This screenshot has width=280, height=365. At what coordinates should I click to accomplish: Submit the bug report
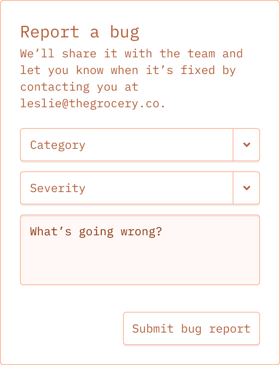point(192,328)
